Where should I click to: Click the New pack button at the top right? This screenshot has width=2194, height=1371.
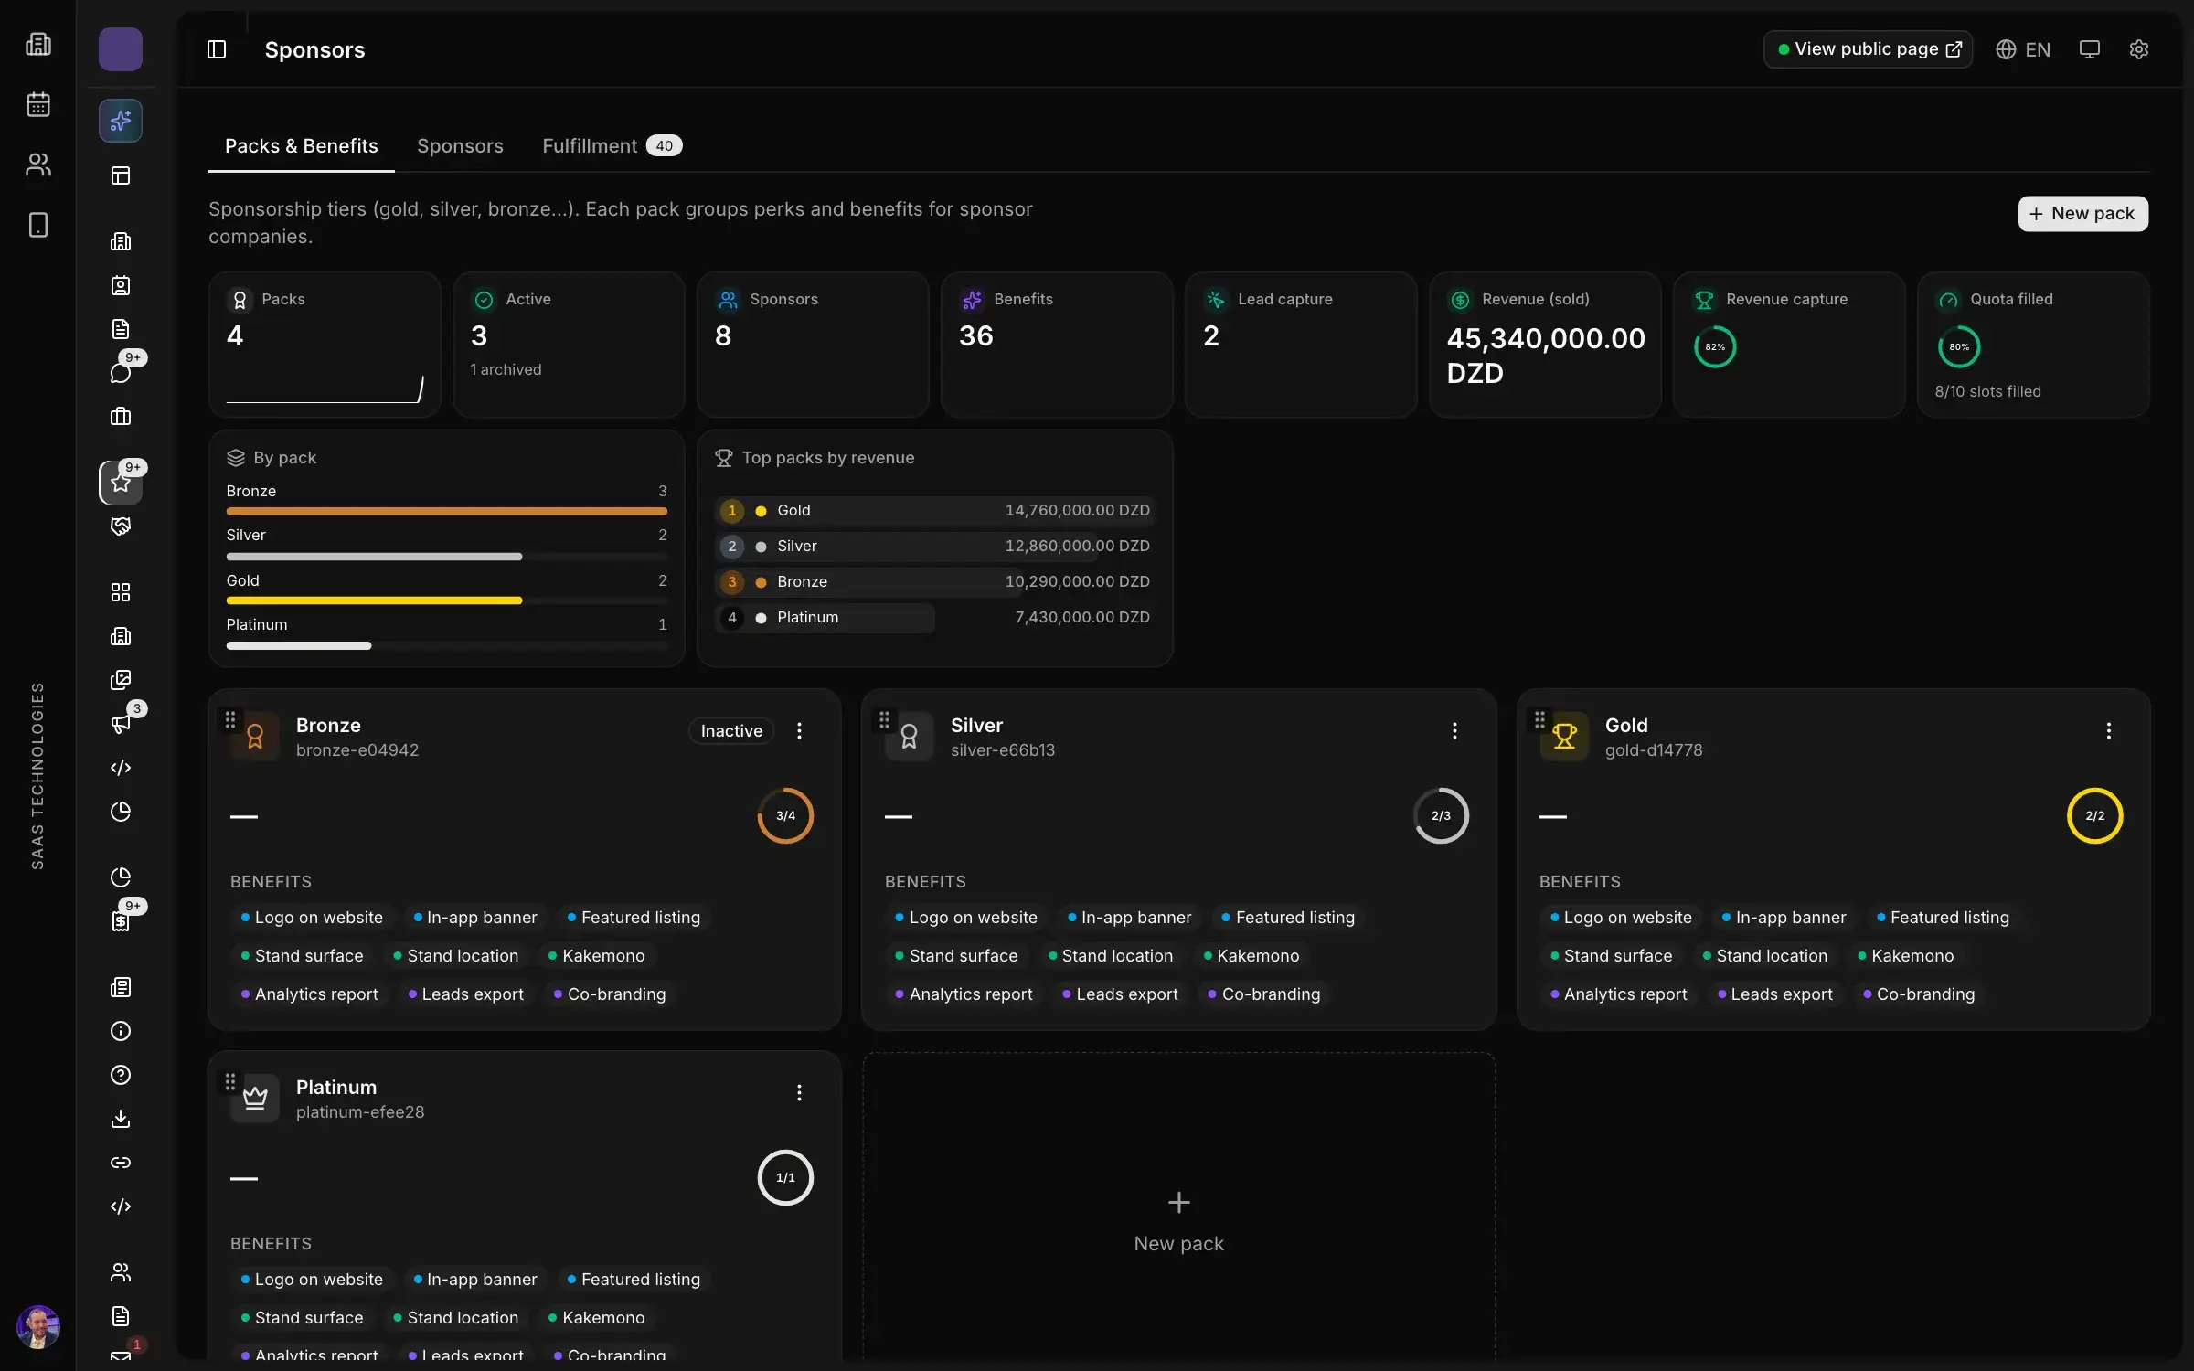click(2082, 214)
